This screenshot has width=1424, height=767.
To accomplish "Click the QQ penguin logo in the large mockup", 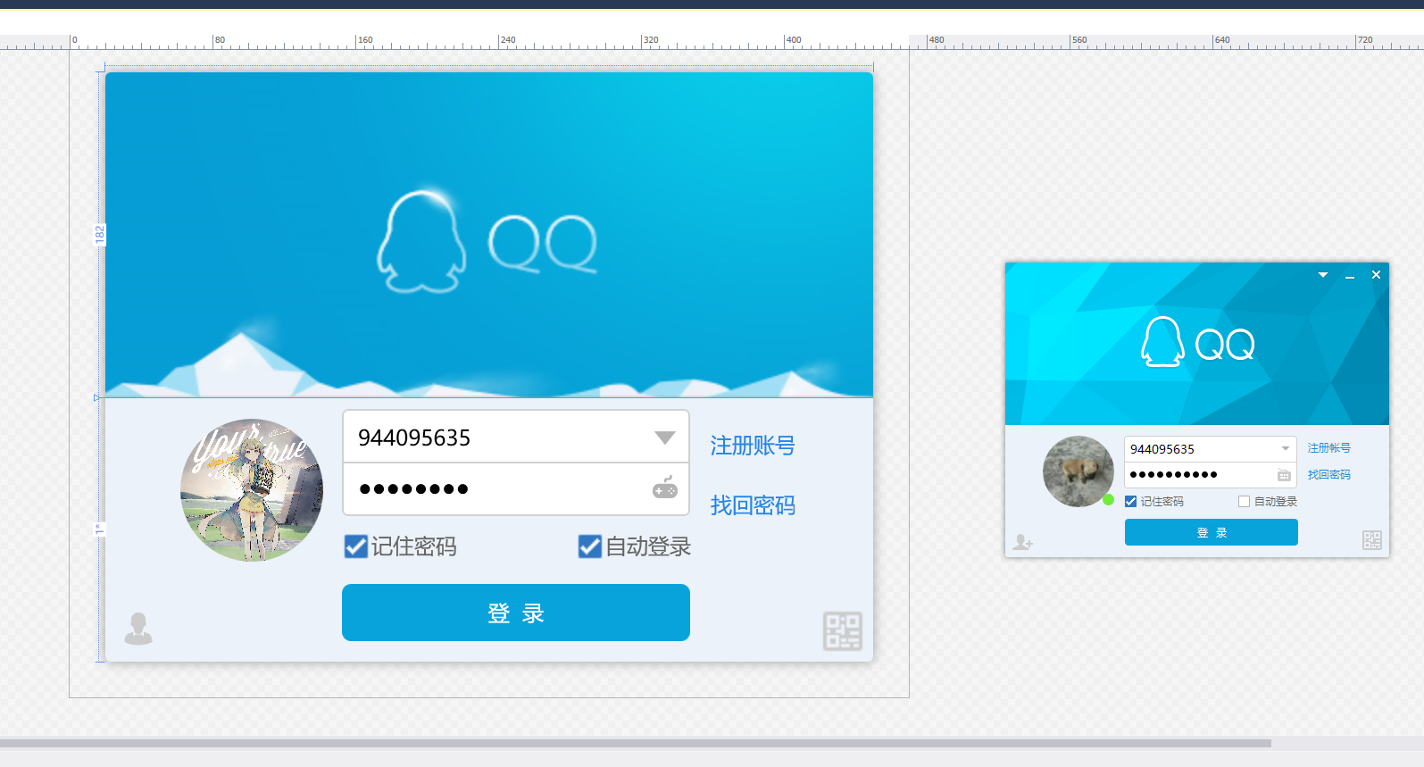I will pyautogui.click(x=421, y=241).
